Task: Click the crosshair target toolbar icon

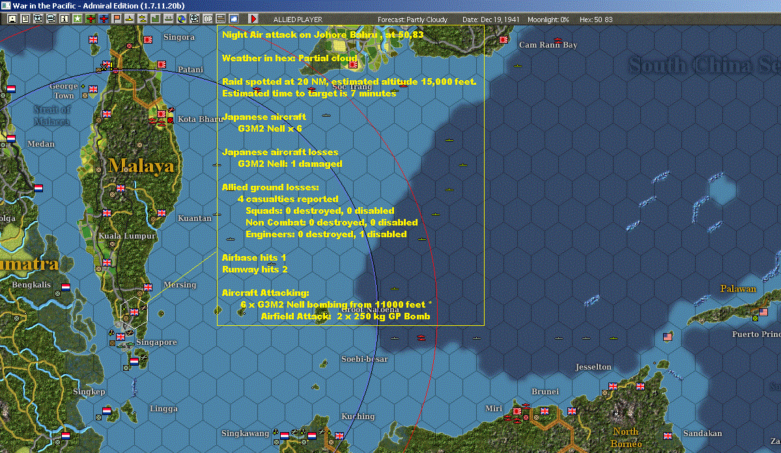Action: [194, 19]
